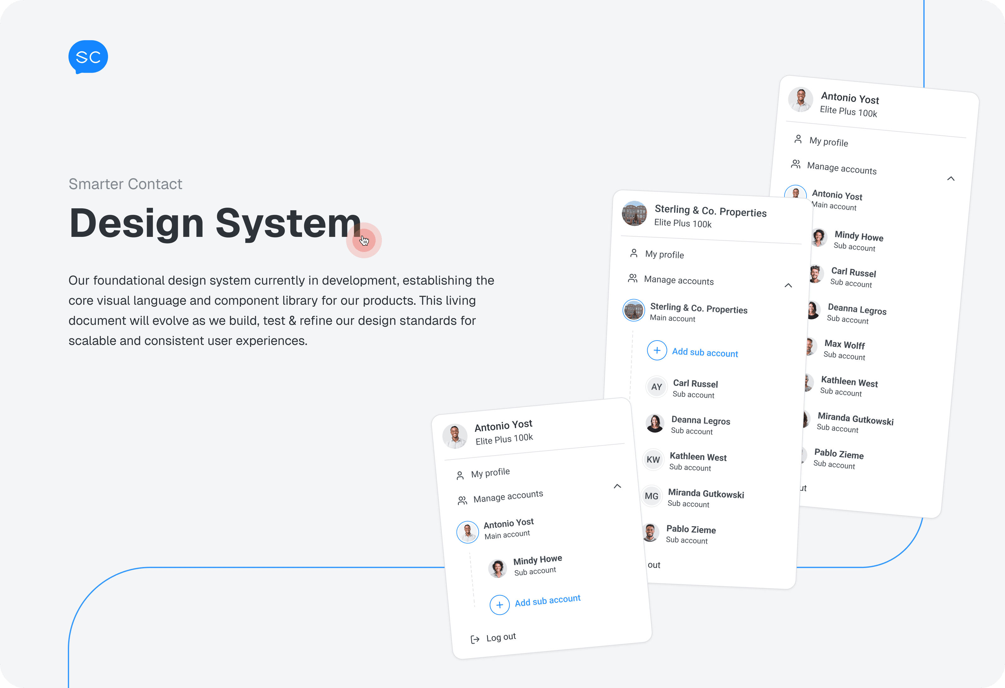This screenshot has width=1005, height=688.
Task: Collapse Manage accounts chevron in top-right panel
Action: tap(951, 178)
